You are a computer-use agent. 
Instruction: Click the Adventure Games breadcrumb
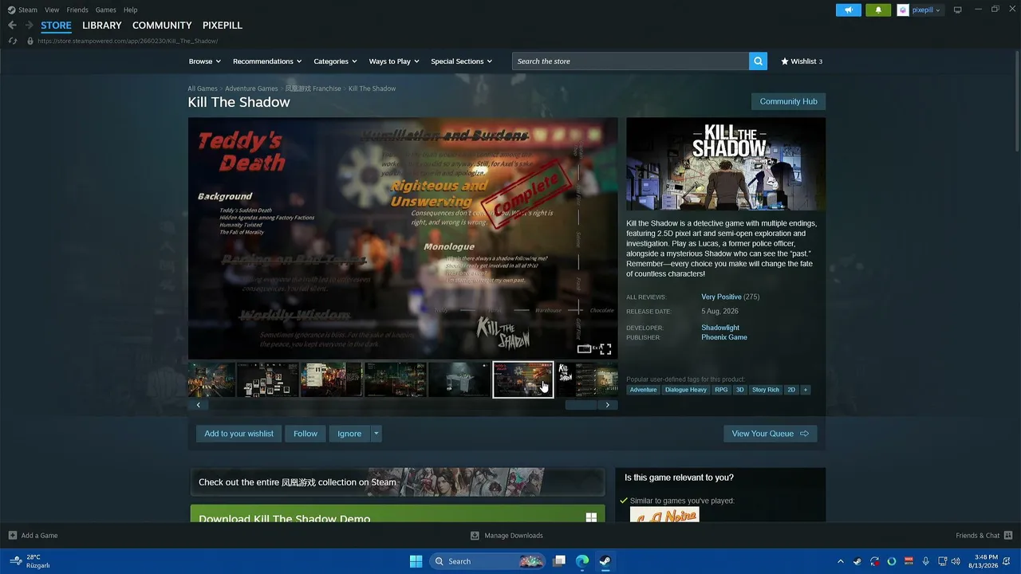251,88
